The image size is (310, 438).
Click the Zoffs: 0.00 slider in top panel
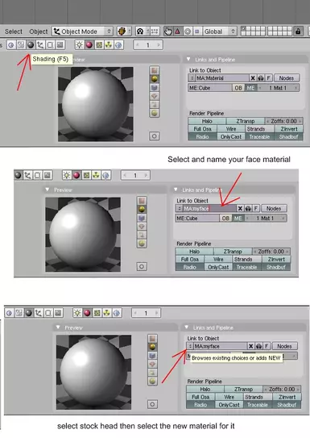283,121
